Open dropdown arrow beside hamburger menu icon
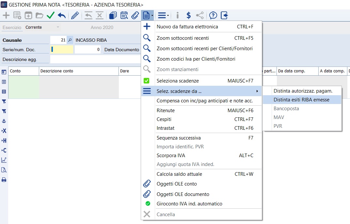The image size is (350, 224). coord(168,15)
